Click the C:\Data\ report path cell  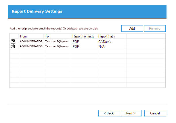pyautogui.click(x=112, y=42)
